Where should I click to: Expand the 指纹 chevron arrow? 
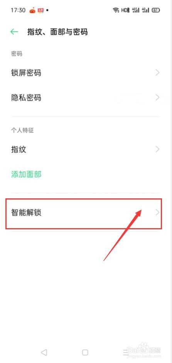[x=157, y=149]
